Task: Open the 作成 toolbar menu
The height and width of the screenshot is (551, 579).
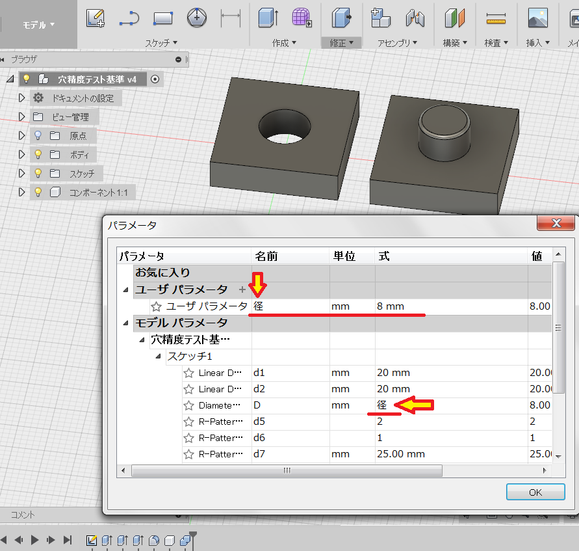Action: 284,43
